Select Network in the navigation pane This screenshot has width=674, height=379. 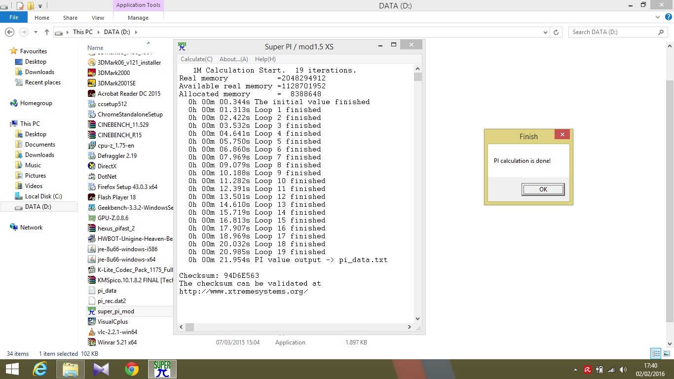[x=31, y=227]
